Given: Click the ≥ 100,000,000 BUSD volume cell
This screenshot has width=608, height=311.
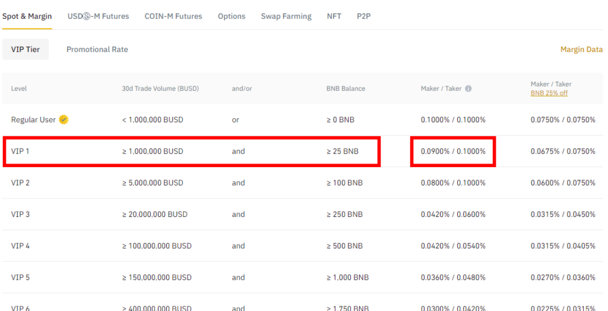Looking at the screenshot, I should (157, 246).
